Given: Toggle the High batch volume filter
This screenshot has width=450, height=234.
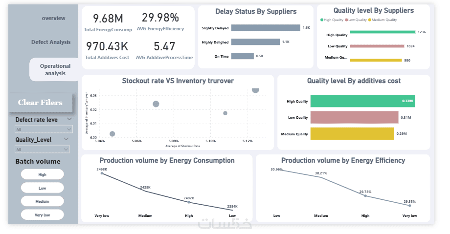Looking at the screenshot, I should point(42,174).
